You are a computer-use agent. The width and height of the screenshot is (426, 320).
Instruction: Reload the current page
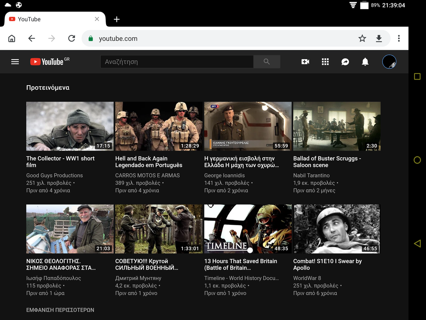pos(71,38)
